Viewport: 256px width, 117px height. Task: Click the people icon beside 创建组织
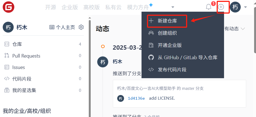pyautogui.click(x=151, y=33)
